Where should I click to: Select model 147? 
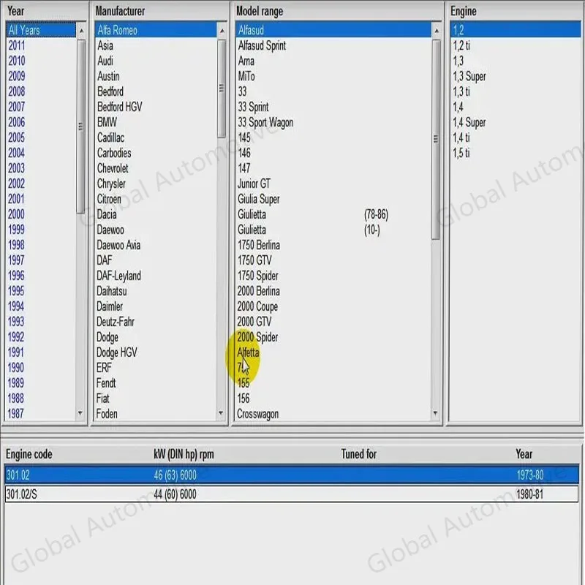click(244, 168)
